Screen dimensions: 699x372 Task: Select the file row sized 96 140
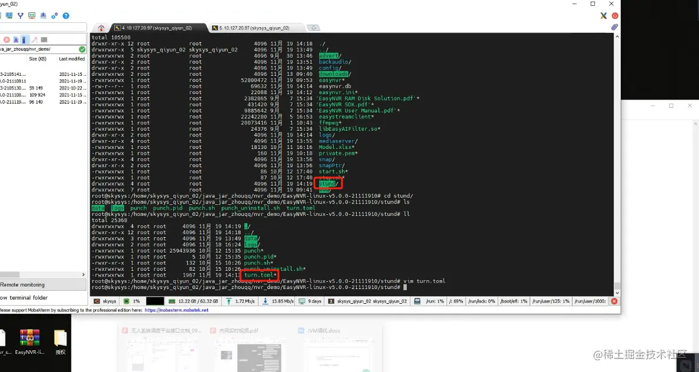(43, 102)
